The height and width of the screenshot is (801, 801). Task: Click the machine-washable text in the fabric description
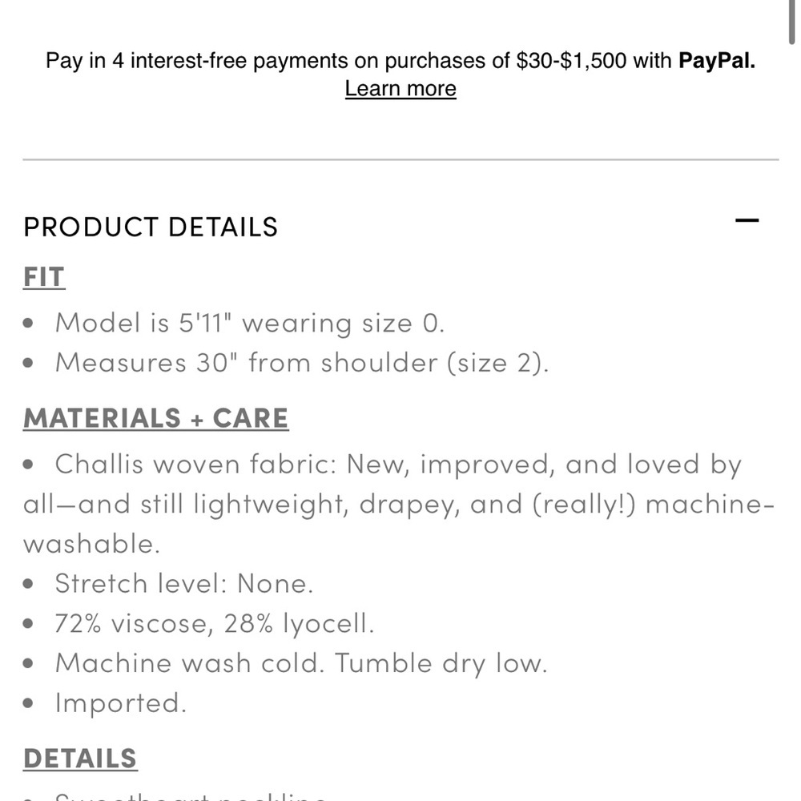399,524
